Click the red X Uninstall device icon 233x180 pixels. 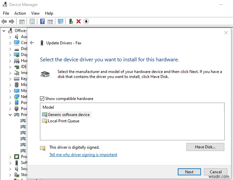point(79,21)
